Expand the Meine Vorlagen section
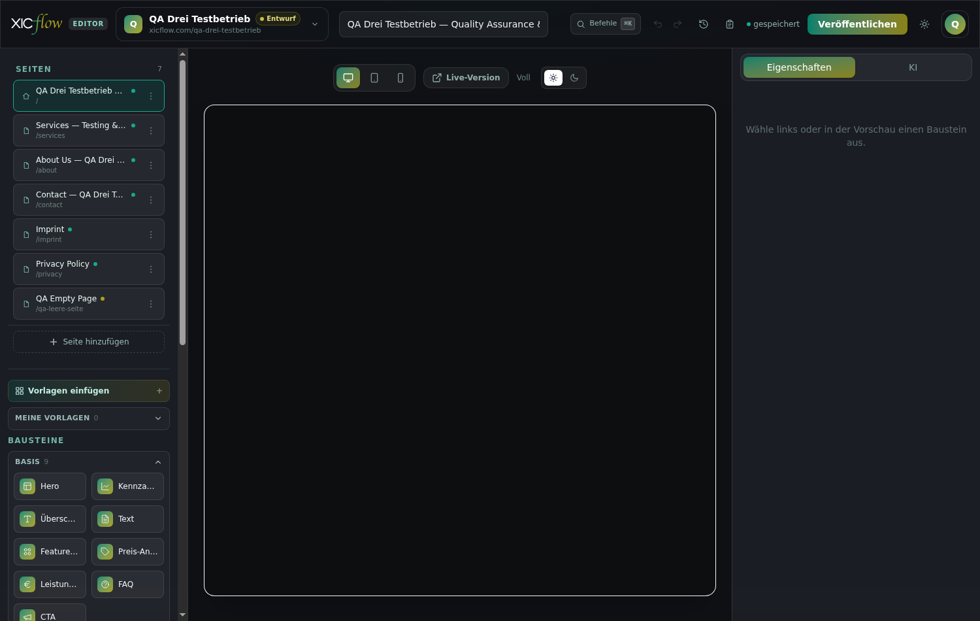This screenshot has height=621, width=980. (89, 418)
